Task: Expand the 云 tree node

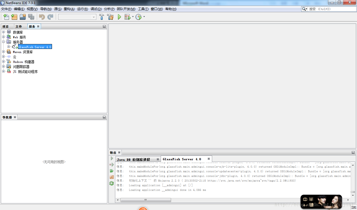Action: [4, 57]
